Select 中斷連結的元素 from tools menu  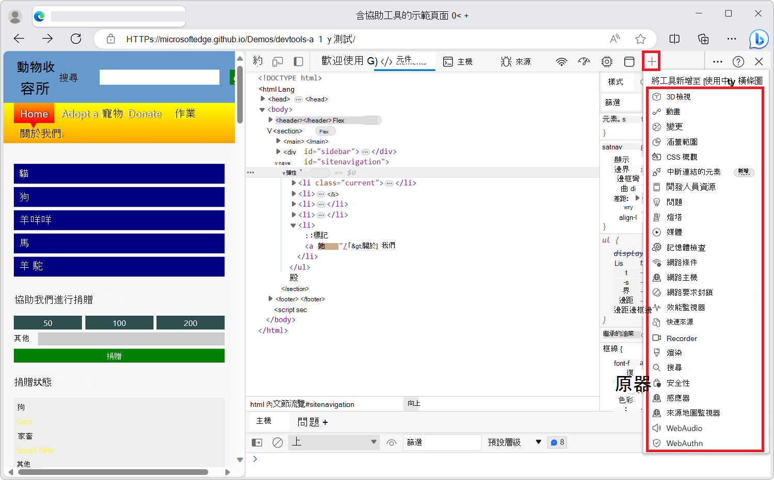(x=705, y=172)
